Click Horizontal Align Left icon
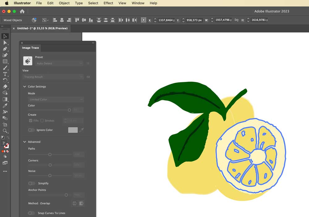309x217 pixels. coord(55,20)
